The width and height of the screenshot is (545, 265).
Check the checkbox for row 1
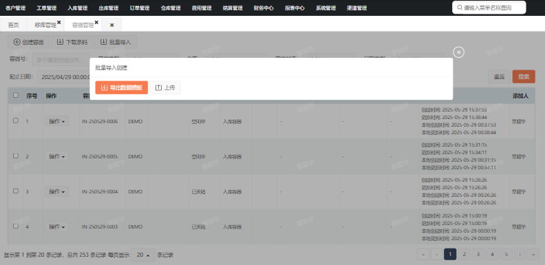click(16, 120)
